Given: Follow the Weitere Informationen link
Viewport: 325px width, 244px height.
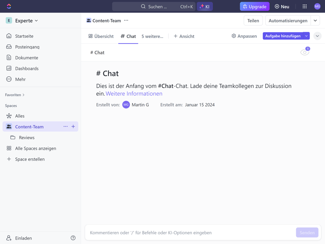Looking at the screenshot, I should 134,94.
